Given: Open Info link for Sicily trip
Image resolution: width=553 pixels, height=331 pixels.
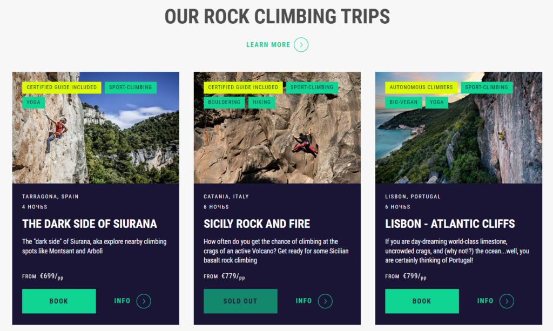Looking at the screenshot, I should point(304,301).
